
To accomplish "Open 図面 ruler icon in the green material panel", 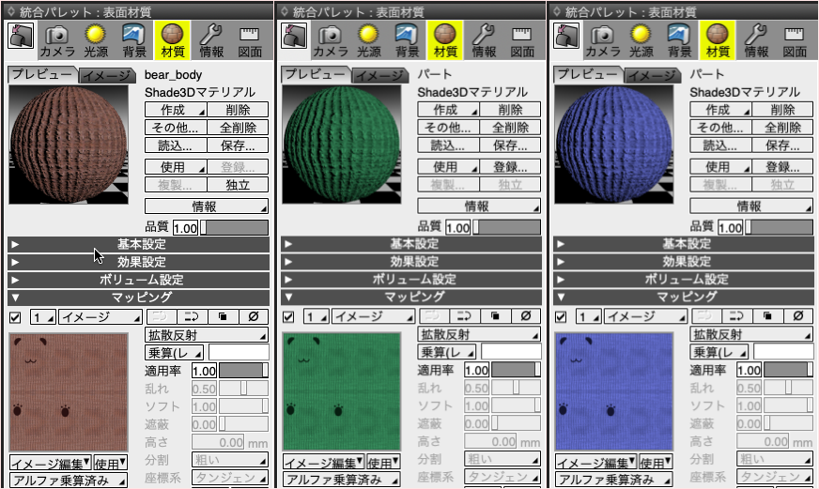I will point(522,40).
